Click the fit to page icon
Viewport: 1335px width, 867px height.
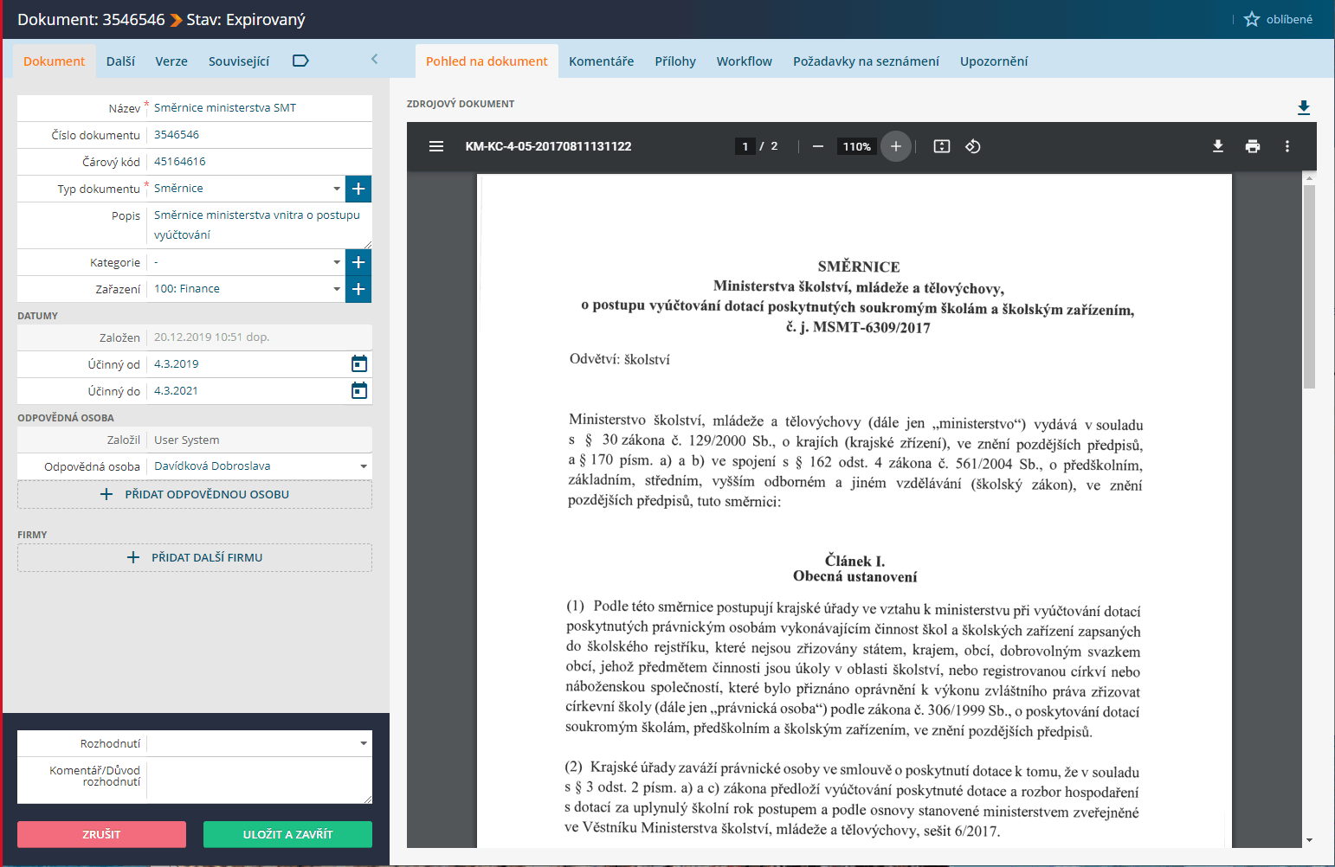(x=942, y=146)
